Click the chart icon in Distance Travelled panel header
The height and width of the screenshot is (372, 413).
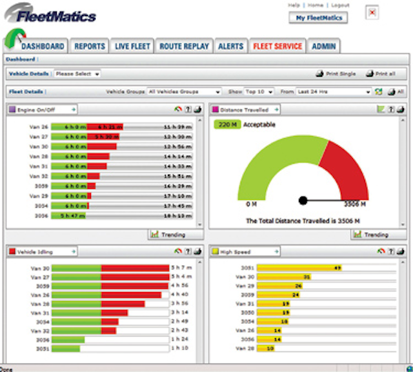381,109
